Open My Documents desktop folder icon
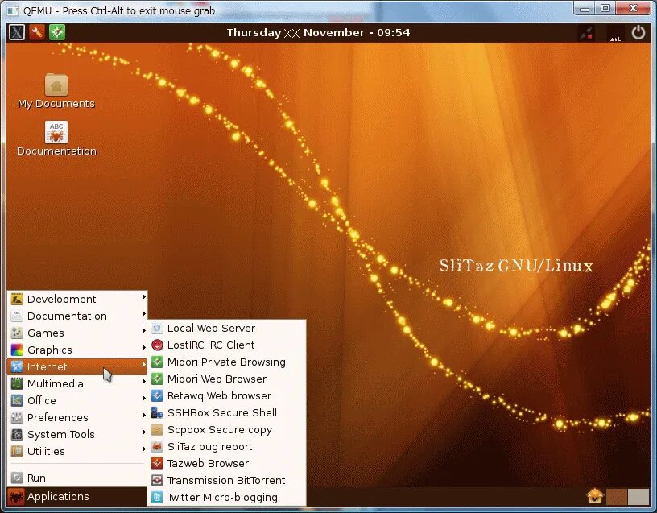657x513 pixels. coord(56,85)
